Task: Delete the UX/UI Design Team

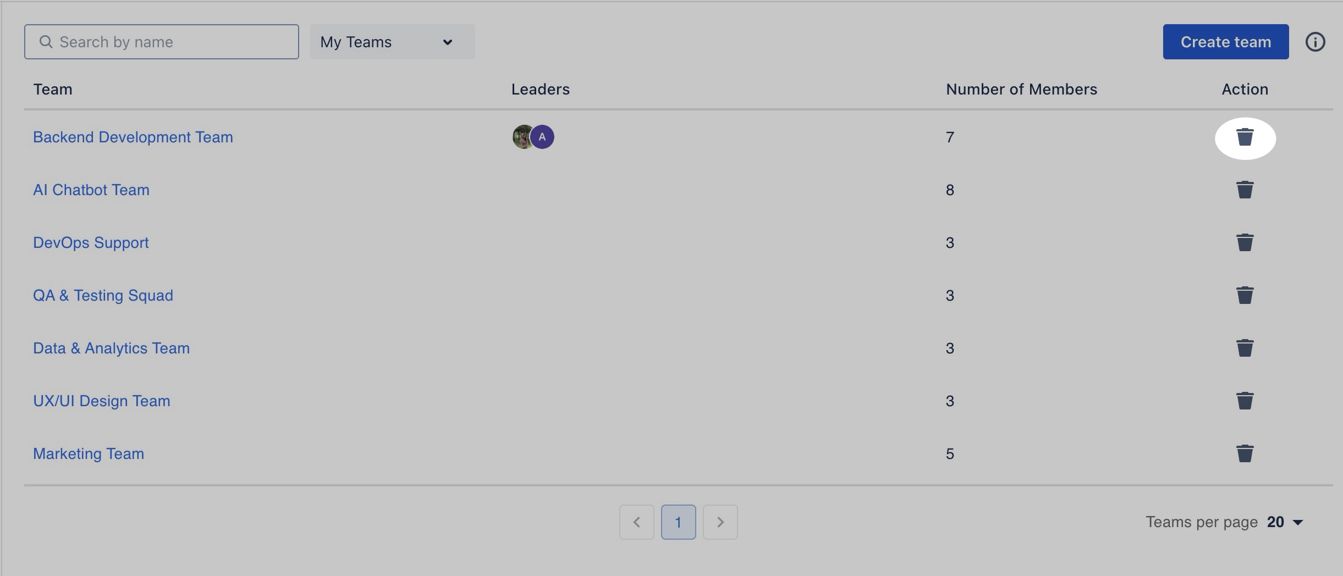Action: click(x=1245, y=401)
